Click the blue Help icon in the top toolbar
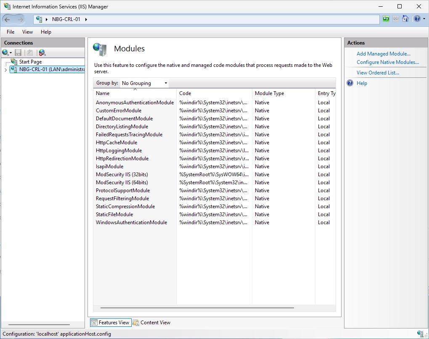Screen dimensions: 429x339 click(x=417, y=19)
